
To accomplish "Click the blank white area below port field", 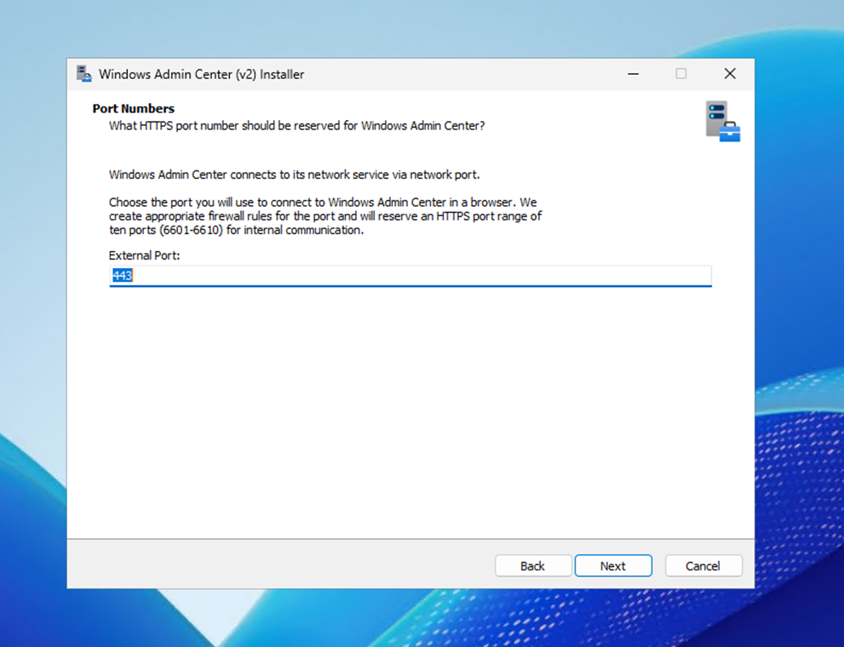I will tap(409, 409).
